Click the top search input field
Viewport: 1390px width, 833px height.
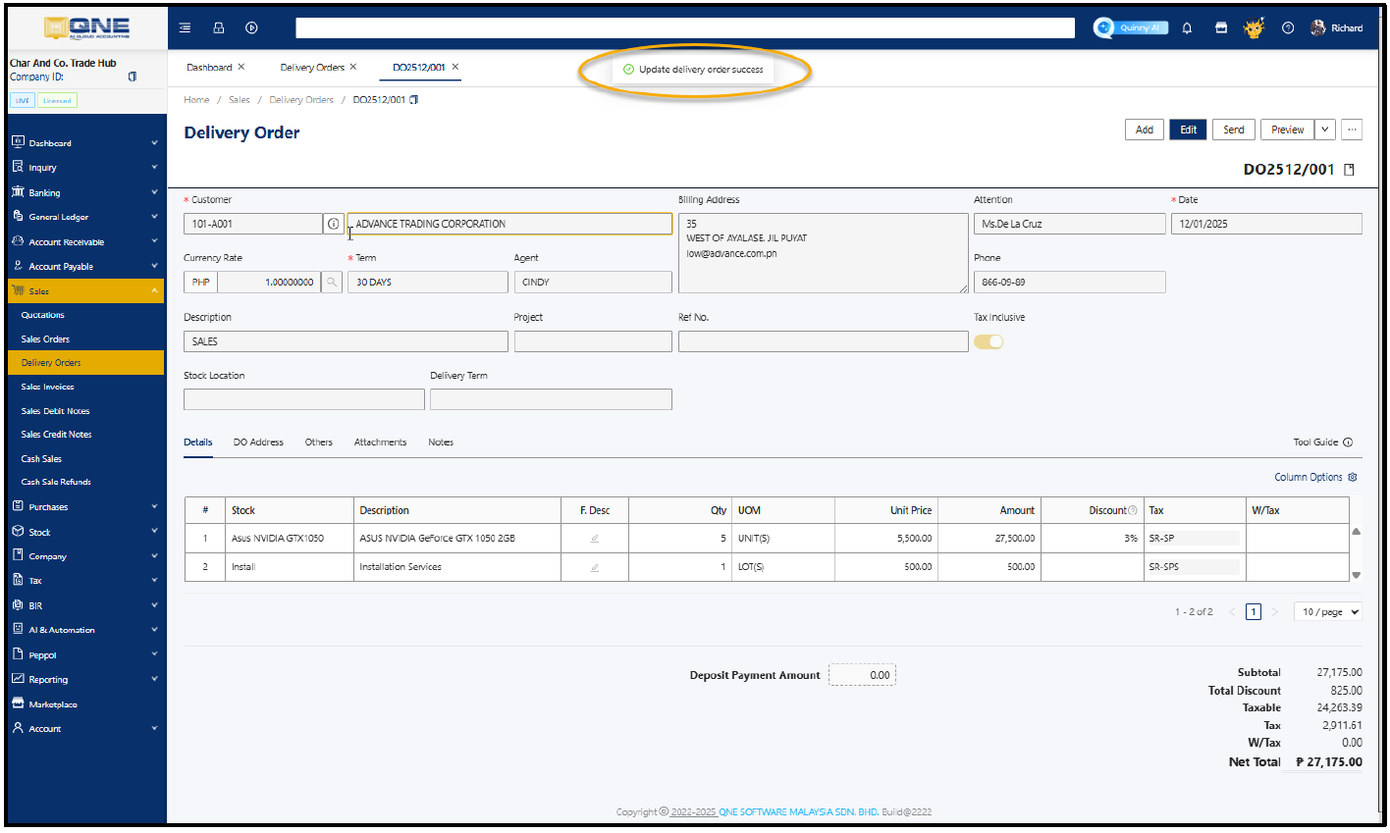685,27
